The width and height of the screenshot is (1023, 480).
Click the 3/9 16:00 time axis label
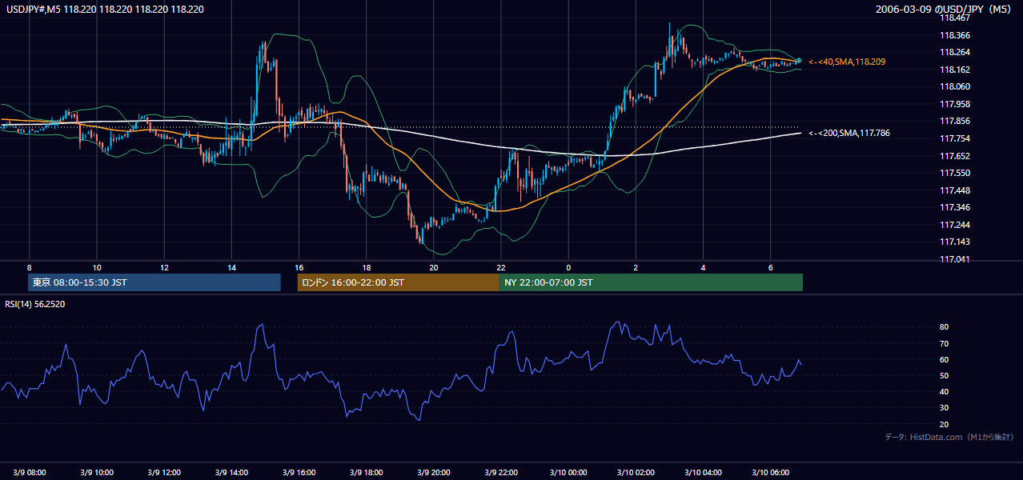[299, 472]
